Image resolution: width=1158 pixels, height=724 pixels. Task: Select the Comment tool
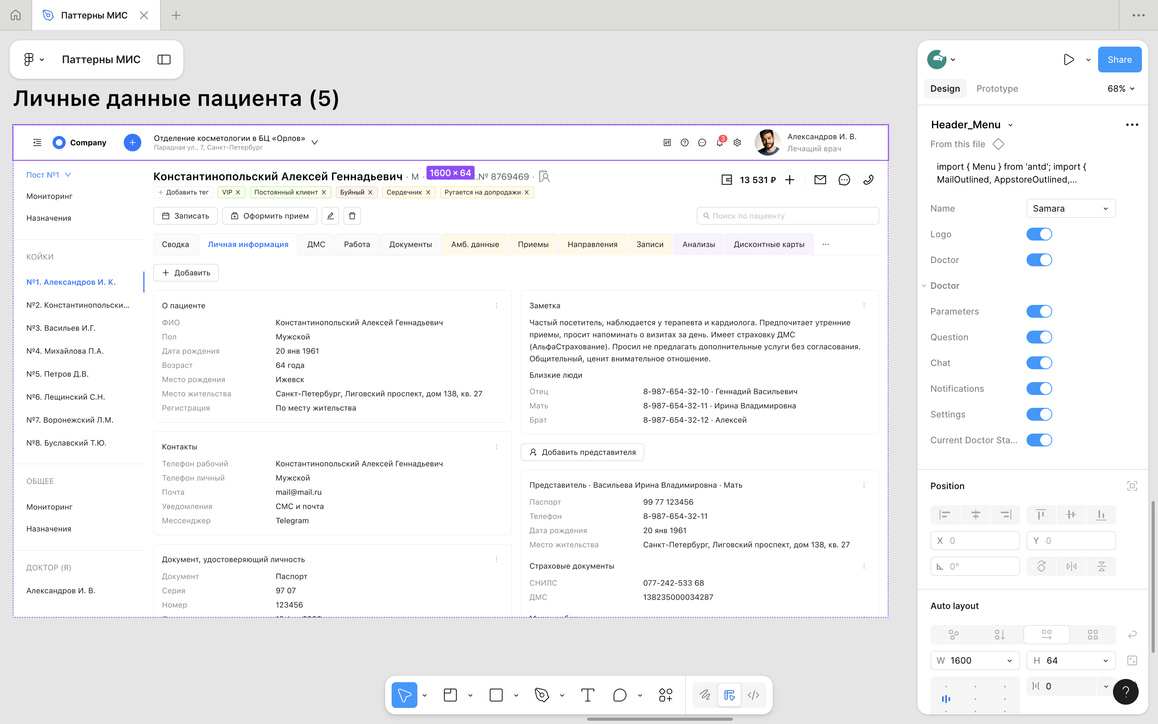pos(620,695)
